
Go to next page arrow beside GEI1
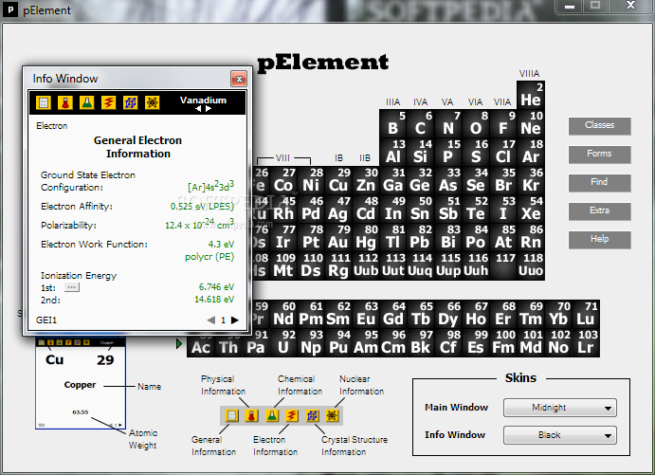(235, 320)
